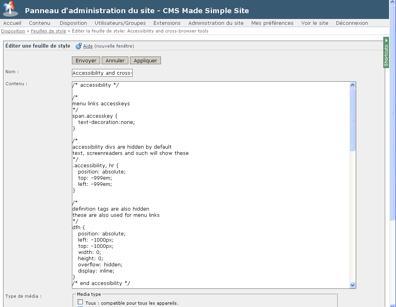Click the Annuler button
Screen dimensions: 396x307
[115, 60]
